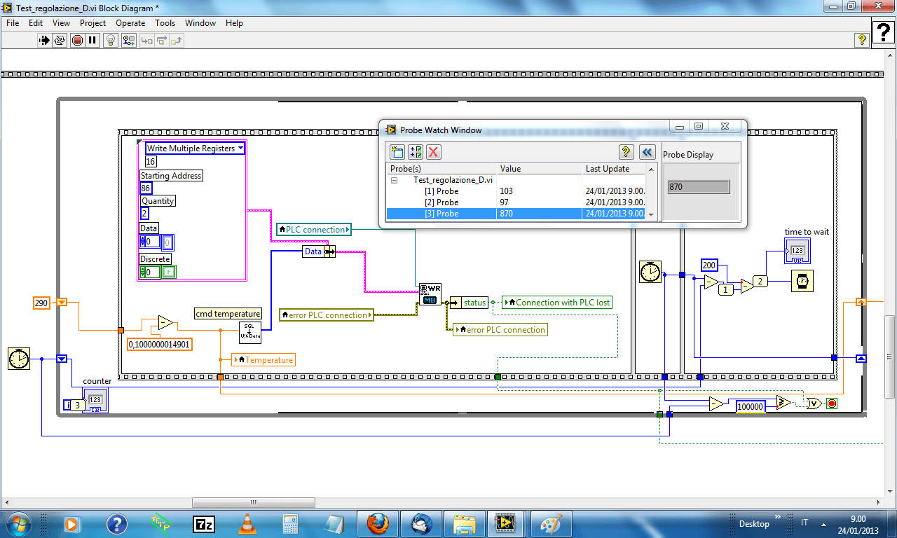Open the Operate menu
This screenshot has height=538, width=897.
click(x=130, y=23)
